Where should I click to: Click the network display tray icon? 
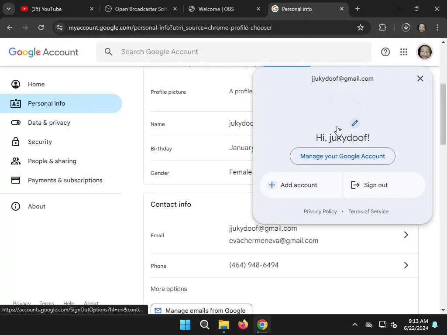pyautogui.click(x=382, y=325)
